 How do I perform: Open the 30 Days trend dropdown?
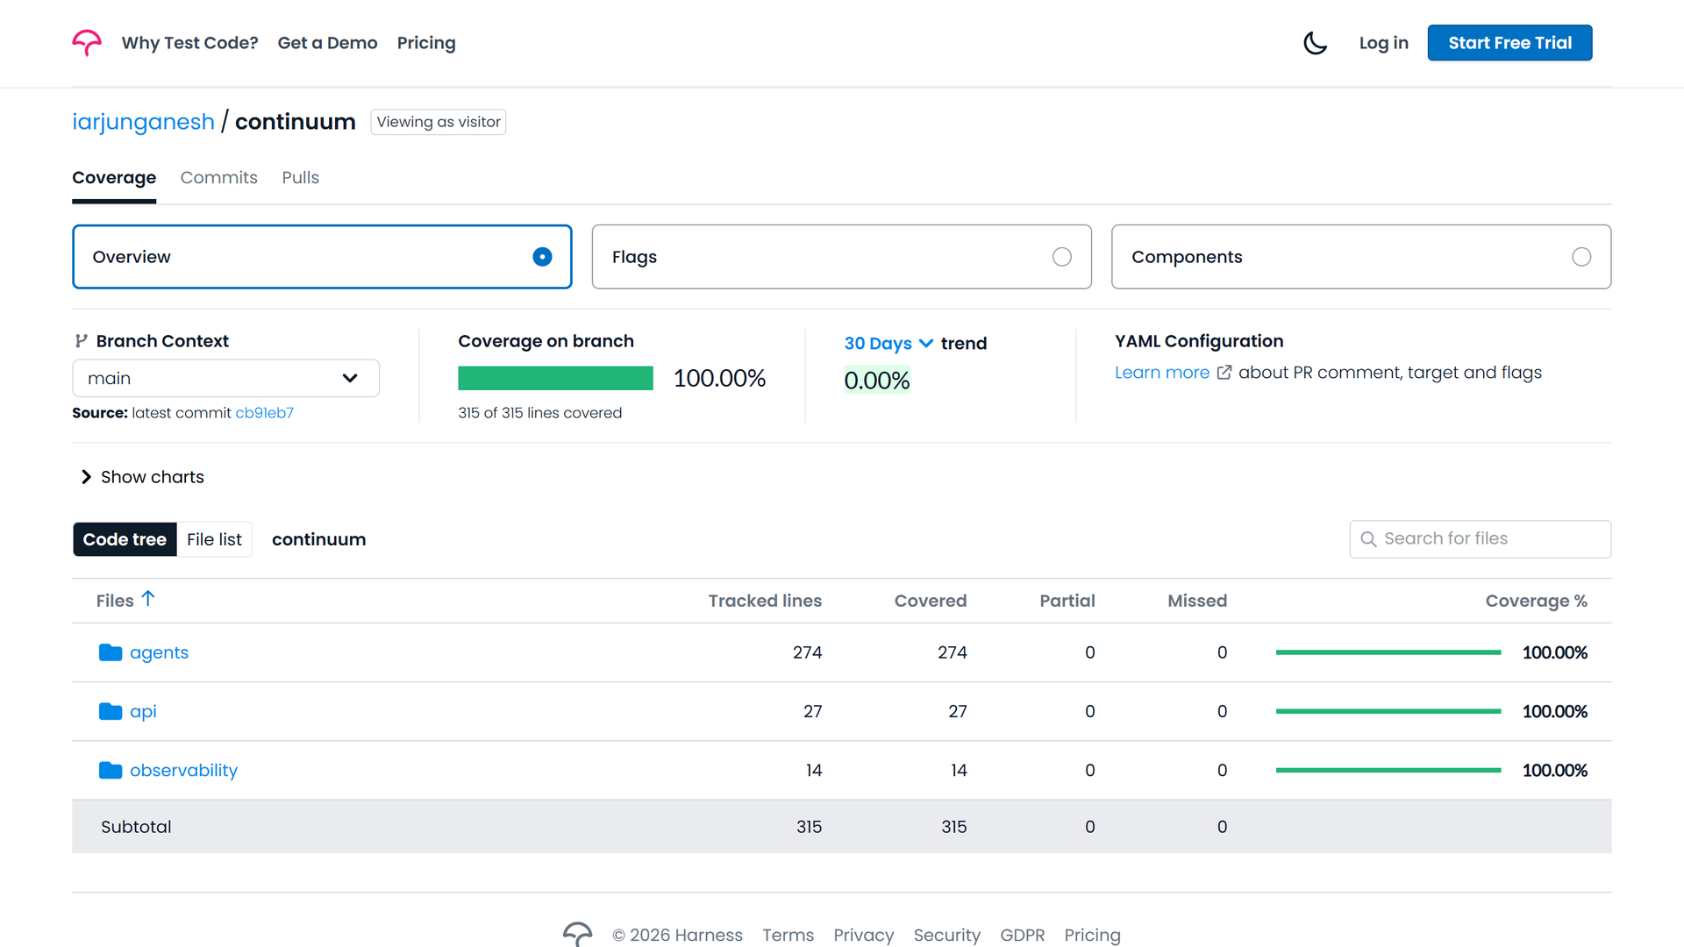click(888, 344)
